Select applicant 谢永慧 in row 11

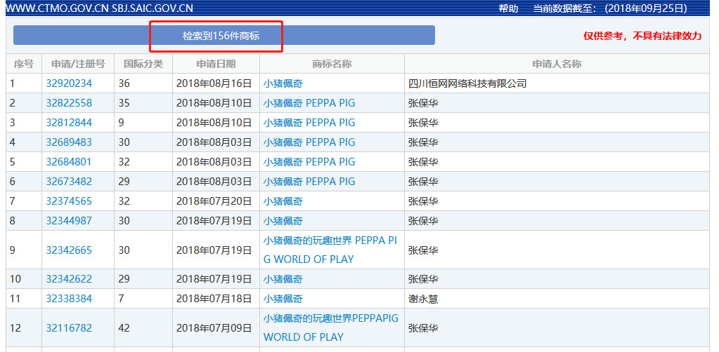(423, 299)
